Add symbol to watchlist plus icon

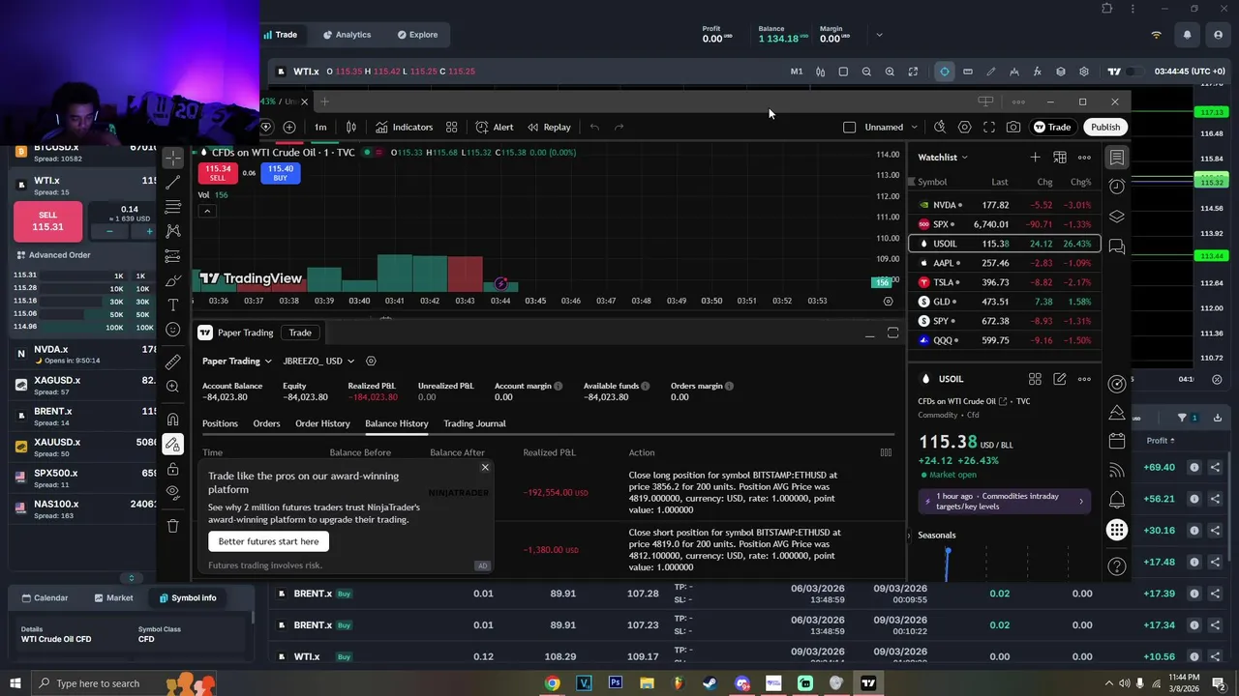pyautogui.click(x=1035, y=157)
